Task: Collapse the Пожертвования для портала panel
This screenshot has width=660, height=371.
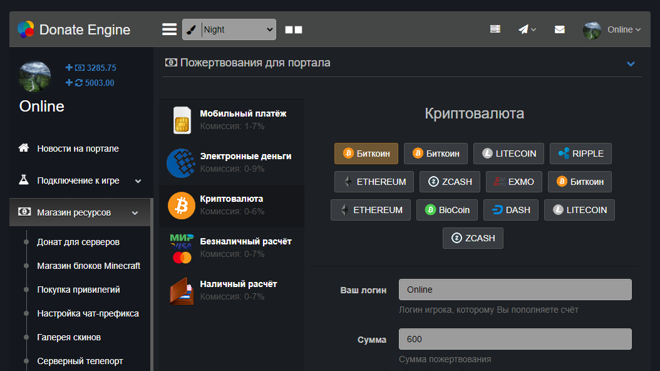Action: pos(631,63)
